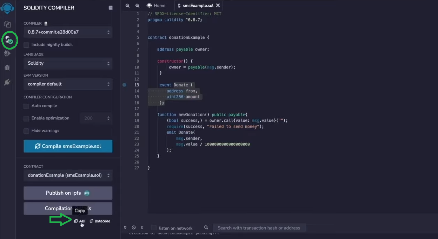This screenshot has height=239, width=438.
Task: Open the Solidity compiler sidebar icon
Action: pyautogui.click(x=8, y=40)
